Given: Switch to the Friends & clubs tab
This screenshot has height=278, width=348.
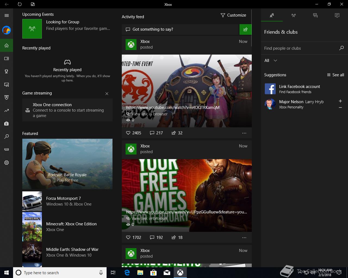Looking at the screenshot, I should pyautogui.click(x=272, y=15).
